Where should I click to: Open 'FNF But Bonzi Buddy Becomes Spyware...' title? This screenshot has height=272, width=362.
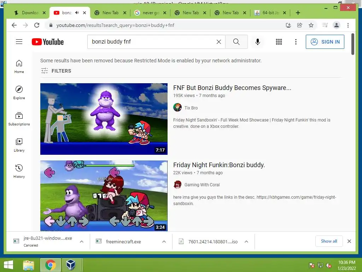(x=232, y=88)
